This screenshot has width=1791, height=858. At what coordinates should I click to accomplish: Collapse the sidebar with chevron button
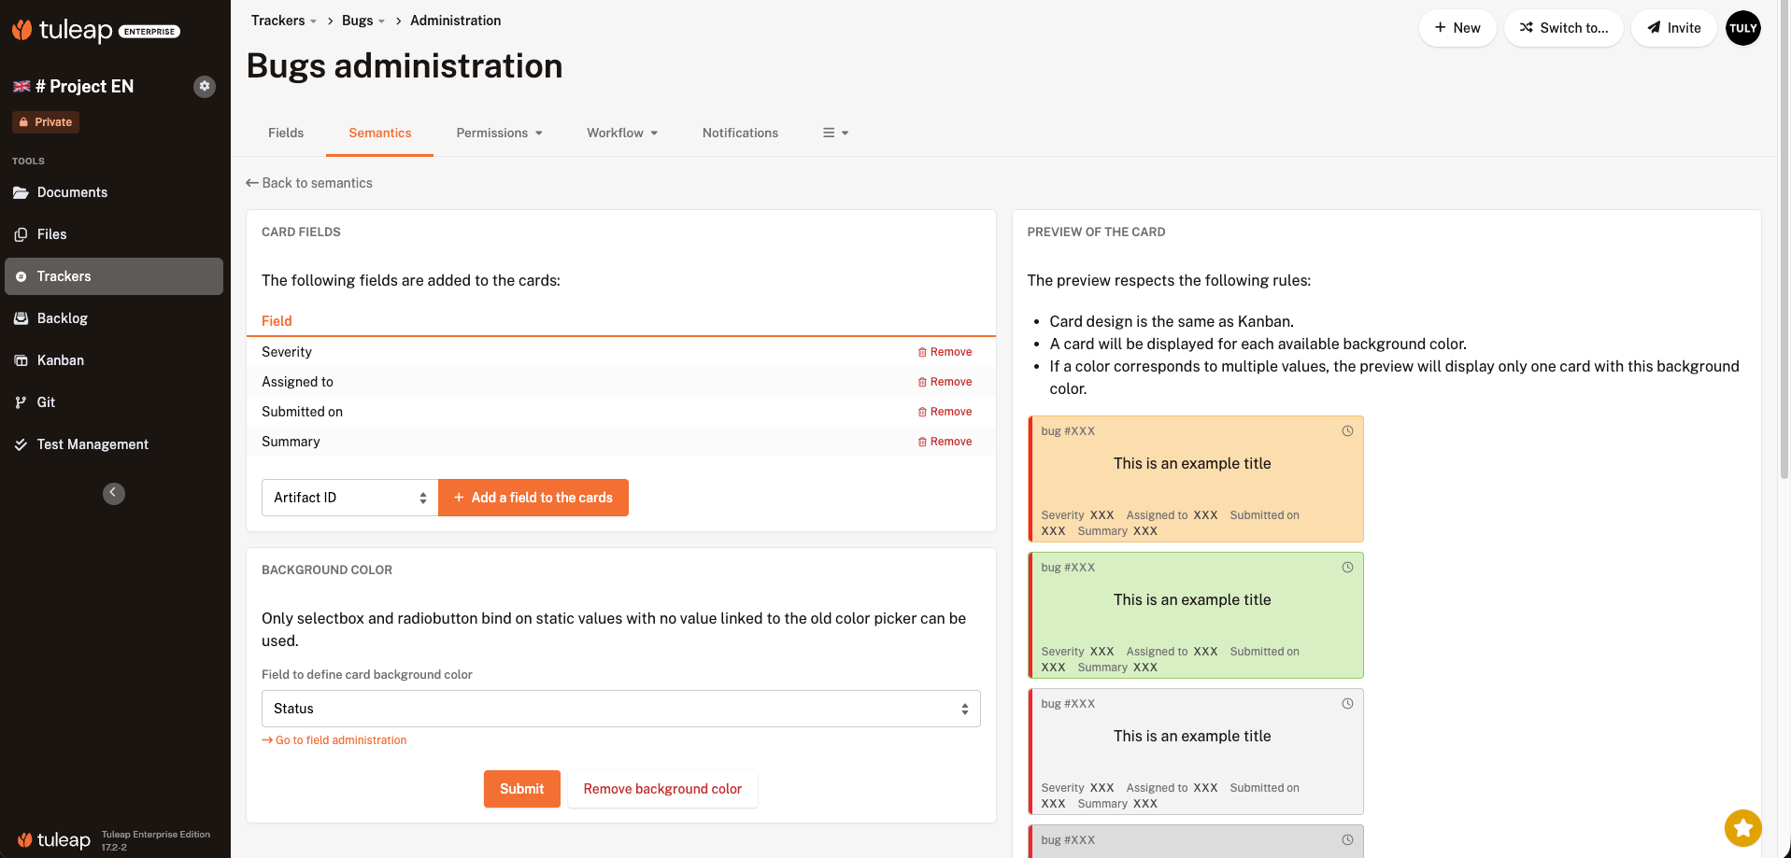point(114,493)
